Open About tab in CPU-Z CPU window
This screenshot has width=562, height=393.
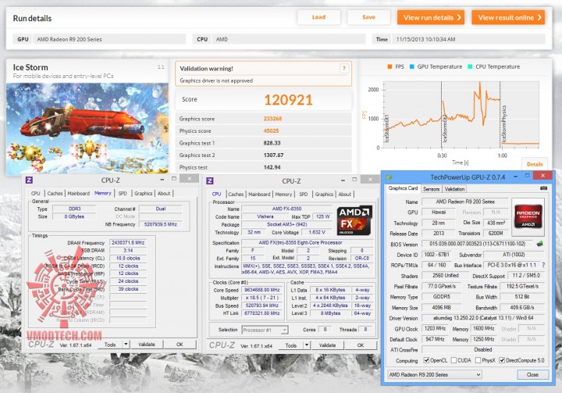pos(345,195)
